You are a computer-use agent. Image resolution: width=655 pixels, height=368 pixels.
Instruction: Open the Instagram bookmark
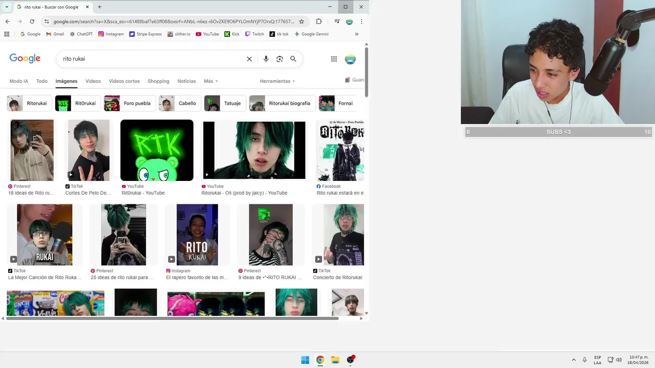[x=111, y=34]
